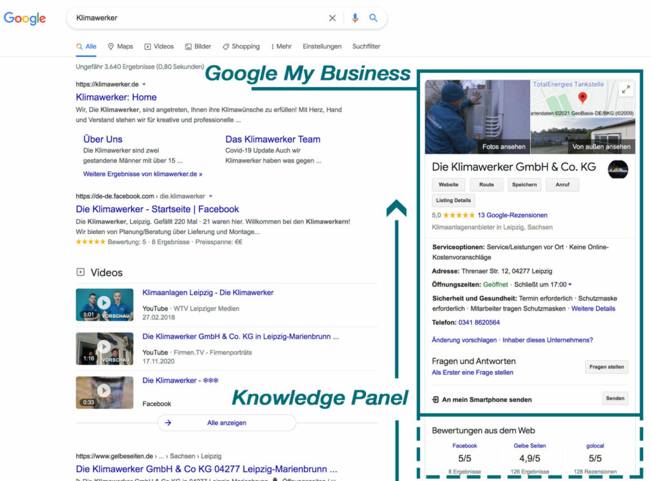Click the Klimawerker round logo icon
Viewport: 651px width, 481px height.
[618, 169]
